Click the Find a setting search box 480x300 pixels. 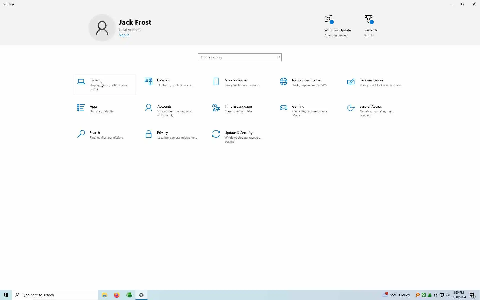coord(237,57)
